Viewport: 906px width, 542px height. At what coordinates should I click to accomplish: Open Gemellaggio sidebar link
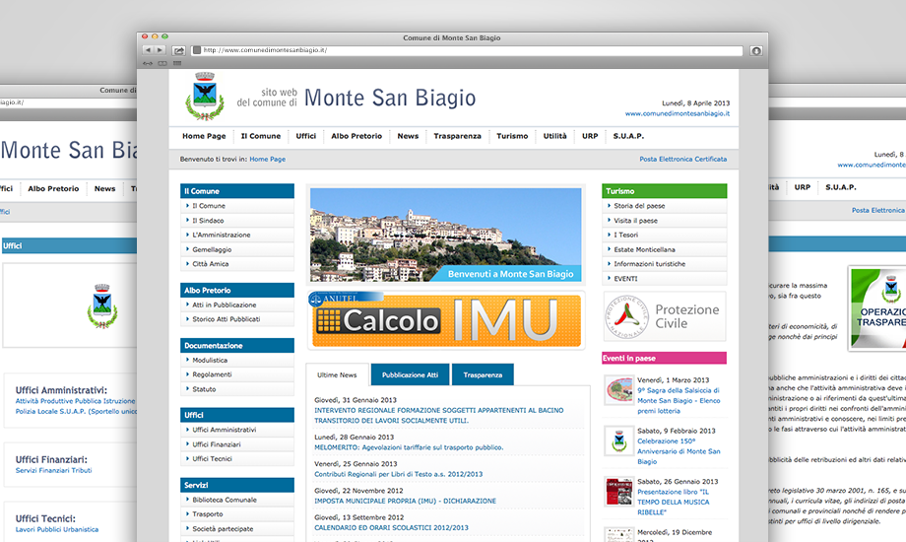(212, 249)
